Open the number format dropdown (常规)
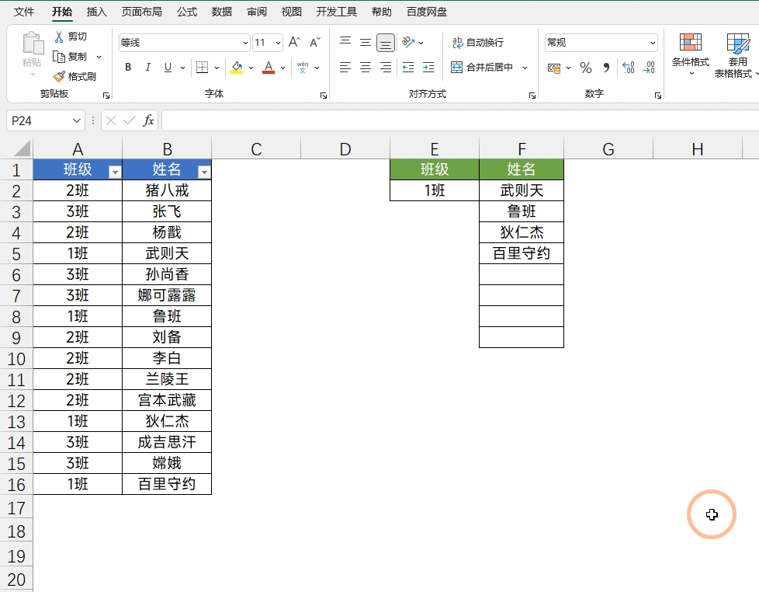This screenshot has width=759, height=592. [653, 43]
